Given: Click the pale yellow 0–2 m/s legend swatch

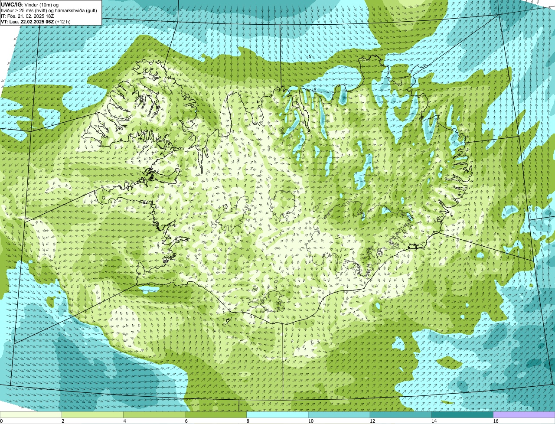Looking at the screenshot, I should point(31,415).
